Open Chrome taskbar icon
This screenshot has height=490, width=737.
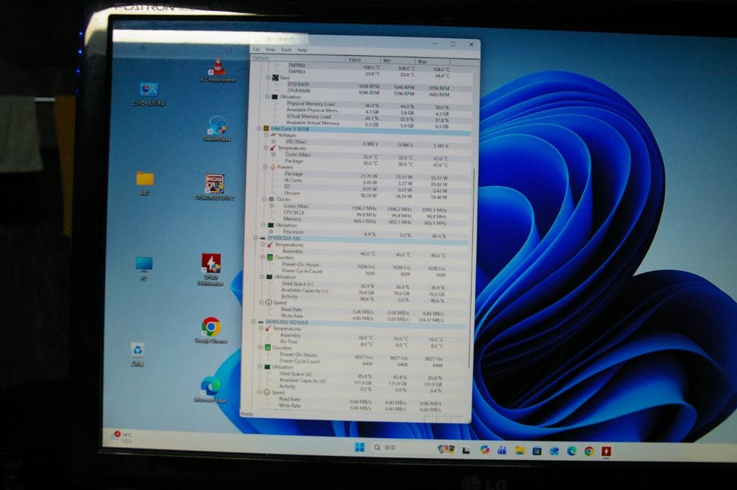coord(589,451)
